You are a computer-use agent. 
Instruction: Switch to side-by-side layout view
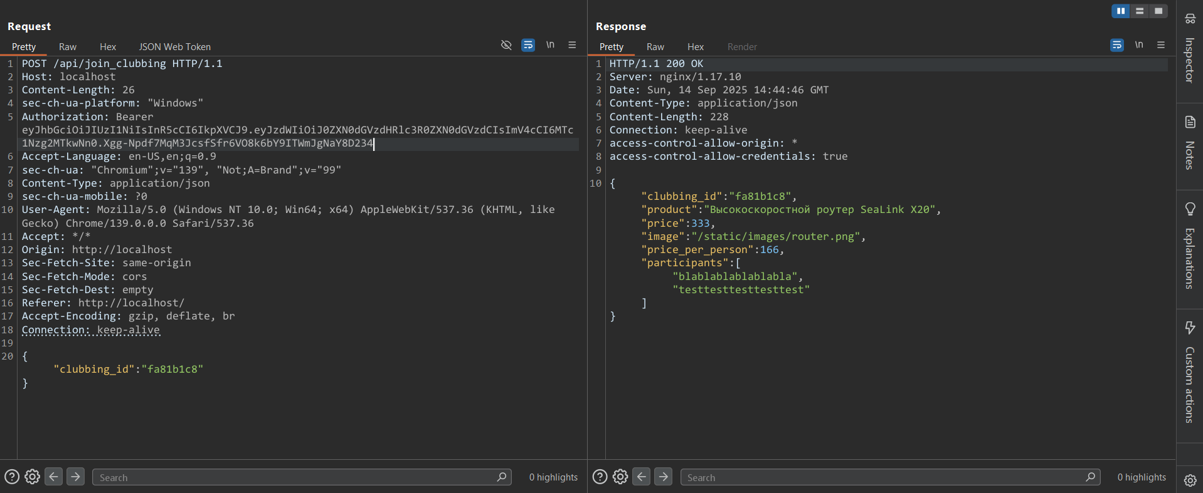point(1120,11)
